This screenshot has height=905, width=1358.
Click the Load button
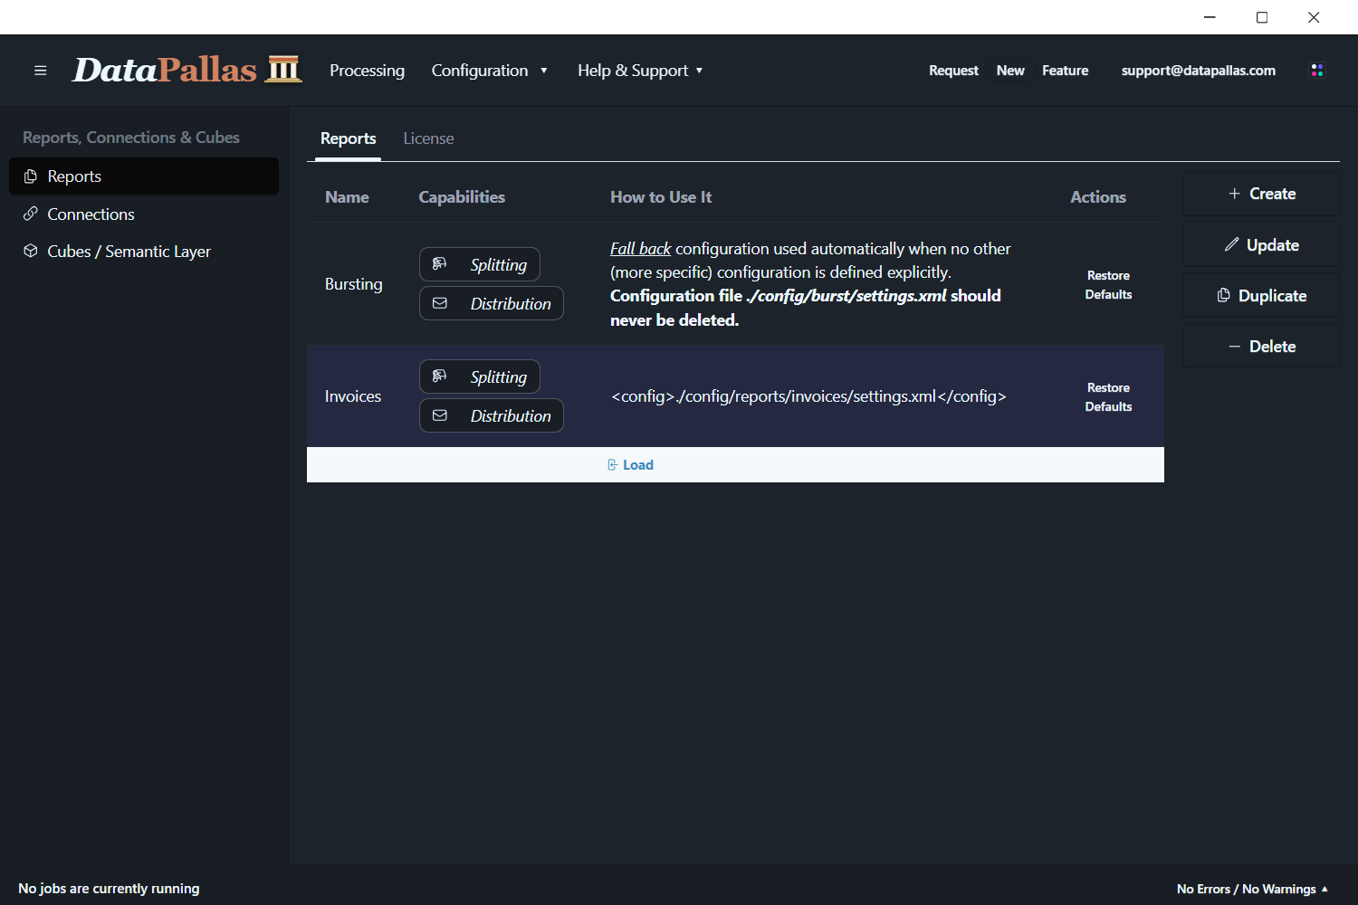click(x=630, y=465)
